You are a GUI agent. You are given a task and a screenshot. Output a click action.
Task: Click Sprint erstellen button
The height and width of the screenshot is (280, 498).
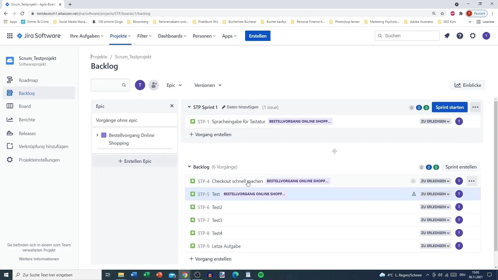click(x=461, y=167)
